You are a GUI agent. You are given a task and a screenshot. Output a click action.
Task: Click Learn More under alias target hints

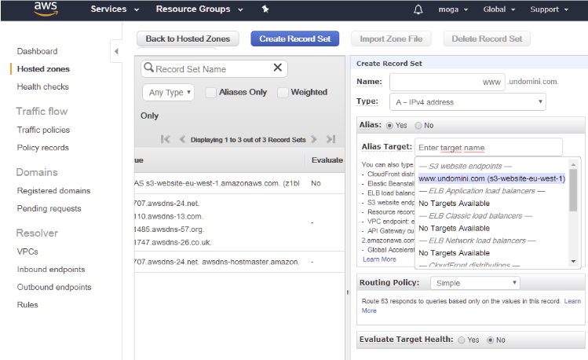coord(379,259)
